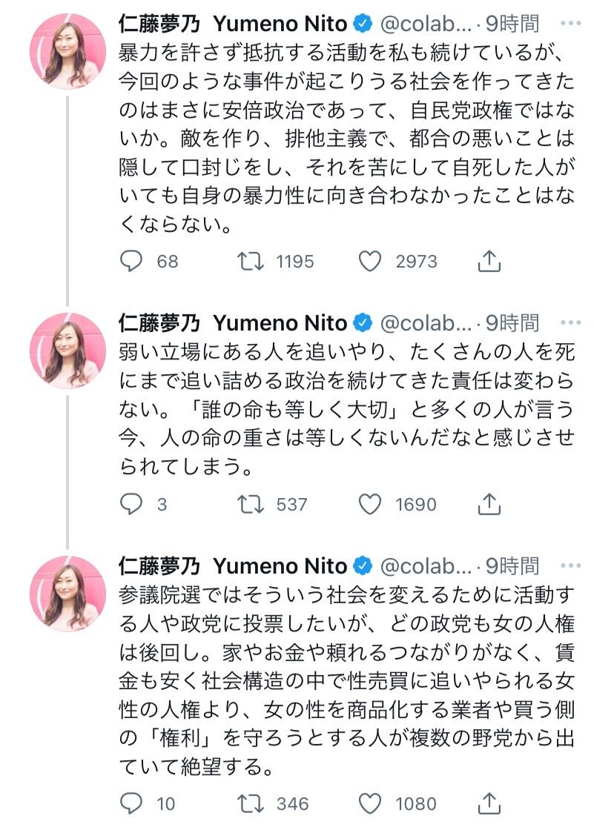
Task: Share the first tweet about 安倍政治
Action: [x=489, y=261]
